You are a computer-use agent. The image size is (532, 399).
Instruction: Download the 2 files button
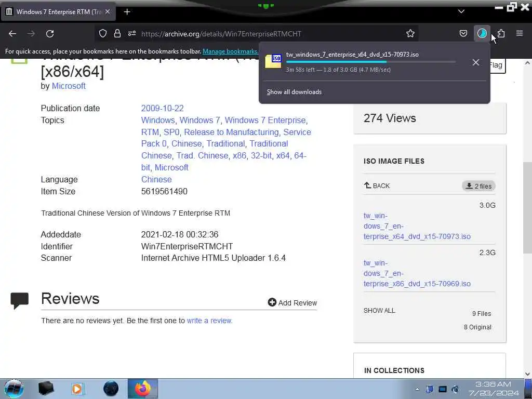(x=478, y=186)
